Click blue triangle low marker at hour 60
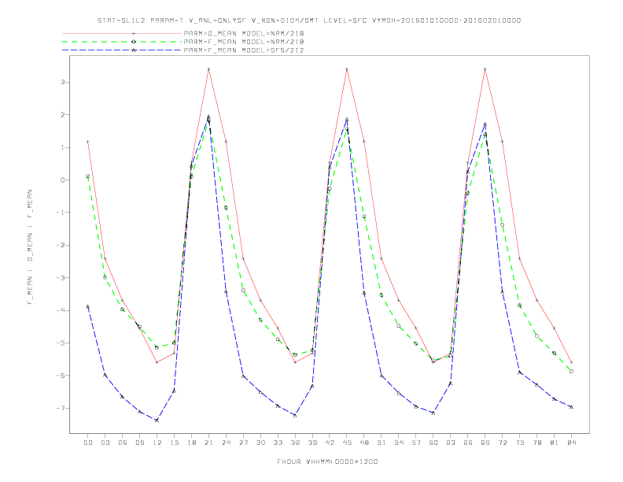This screenshot has height=482, width=623. tap(433, 413)
